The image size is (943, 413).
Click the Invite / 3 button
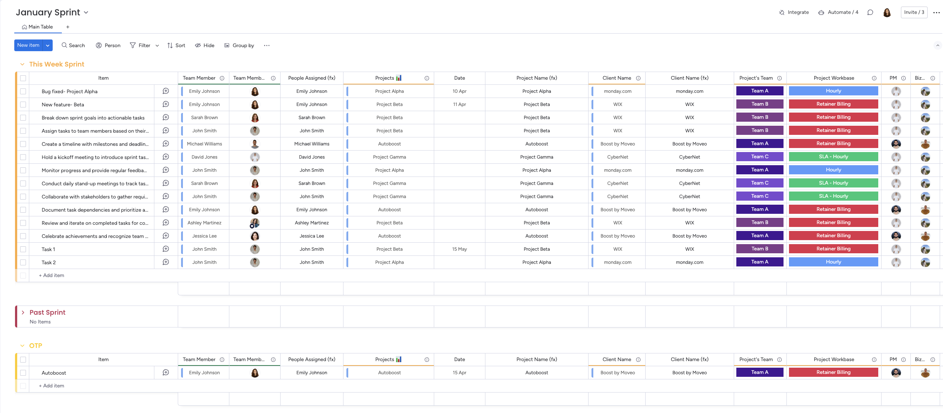coord(914,12)
